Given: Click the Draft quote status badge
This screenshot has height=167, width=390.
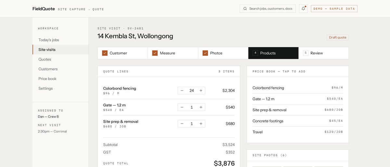Looking at the screenshot, I should 338,38.
